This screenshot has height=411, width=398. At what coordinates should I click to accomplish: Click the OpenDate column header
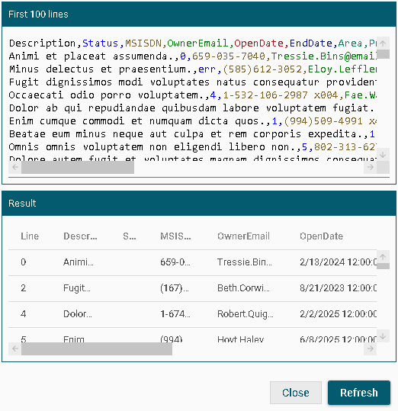(x=321, y=236)
